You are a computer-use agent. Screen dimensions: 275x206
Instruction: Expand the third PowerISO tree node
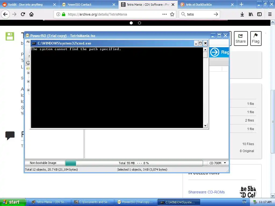tap(28, 90)
